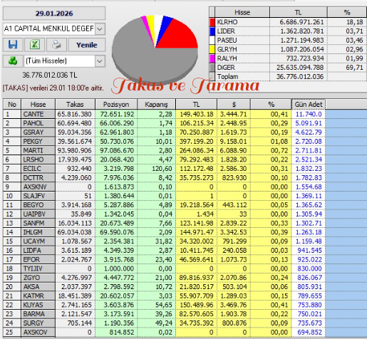Sort by the No column header
Image resolution: width=367 pixels, height=339 pixels.
(x=12, y=105)
